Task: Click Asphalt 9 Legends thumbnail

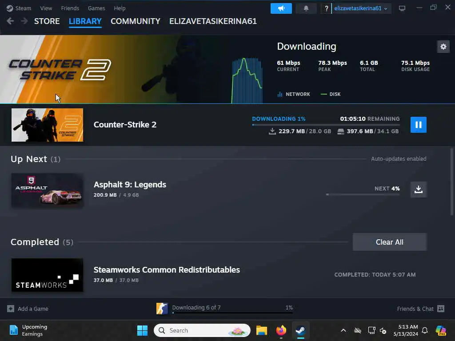Action: click(x=47, y=190)
